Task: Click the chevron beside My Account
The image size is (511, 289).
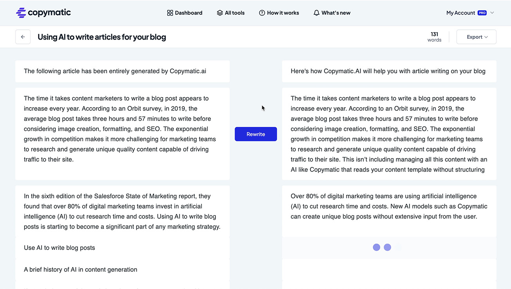Action: (x=492, y=13)
